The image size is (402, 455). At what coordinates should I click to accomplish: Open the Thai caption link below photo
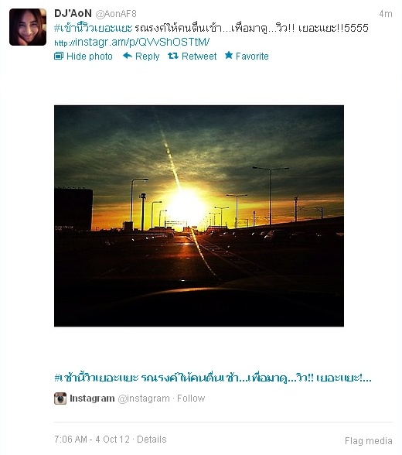(x=213, y=378)
